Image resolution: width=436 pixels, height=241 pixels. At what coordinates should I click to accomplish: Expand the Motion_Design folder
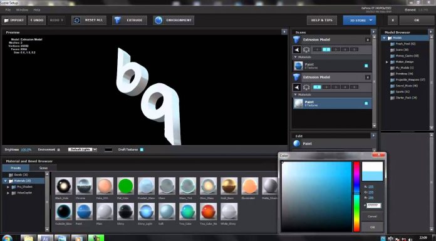[387, 62]
